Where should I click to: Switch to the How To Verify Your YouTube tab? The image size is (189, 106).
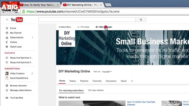point(39,5)
